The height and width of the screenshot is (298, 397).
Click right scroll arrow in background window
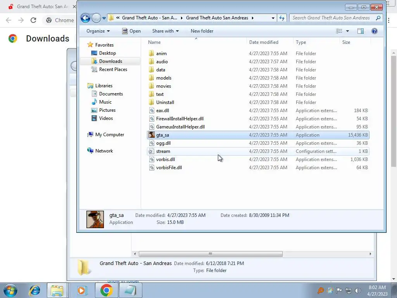(x=370, y=254)
